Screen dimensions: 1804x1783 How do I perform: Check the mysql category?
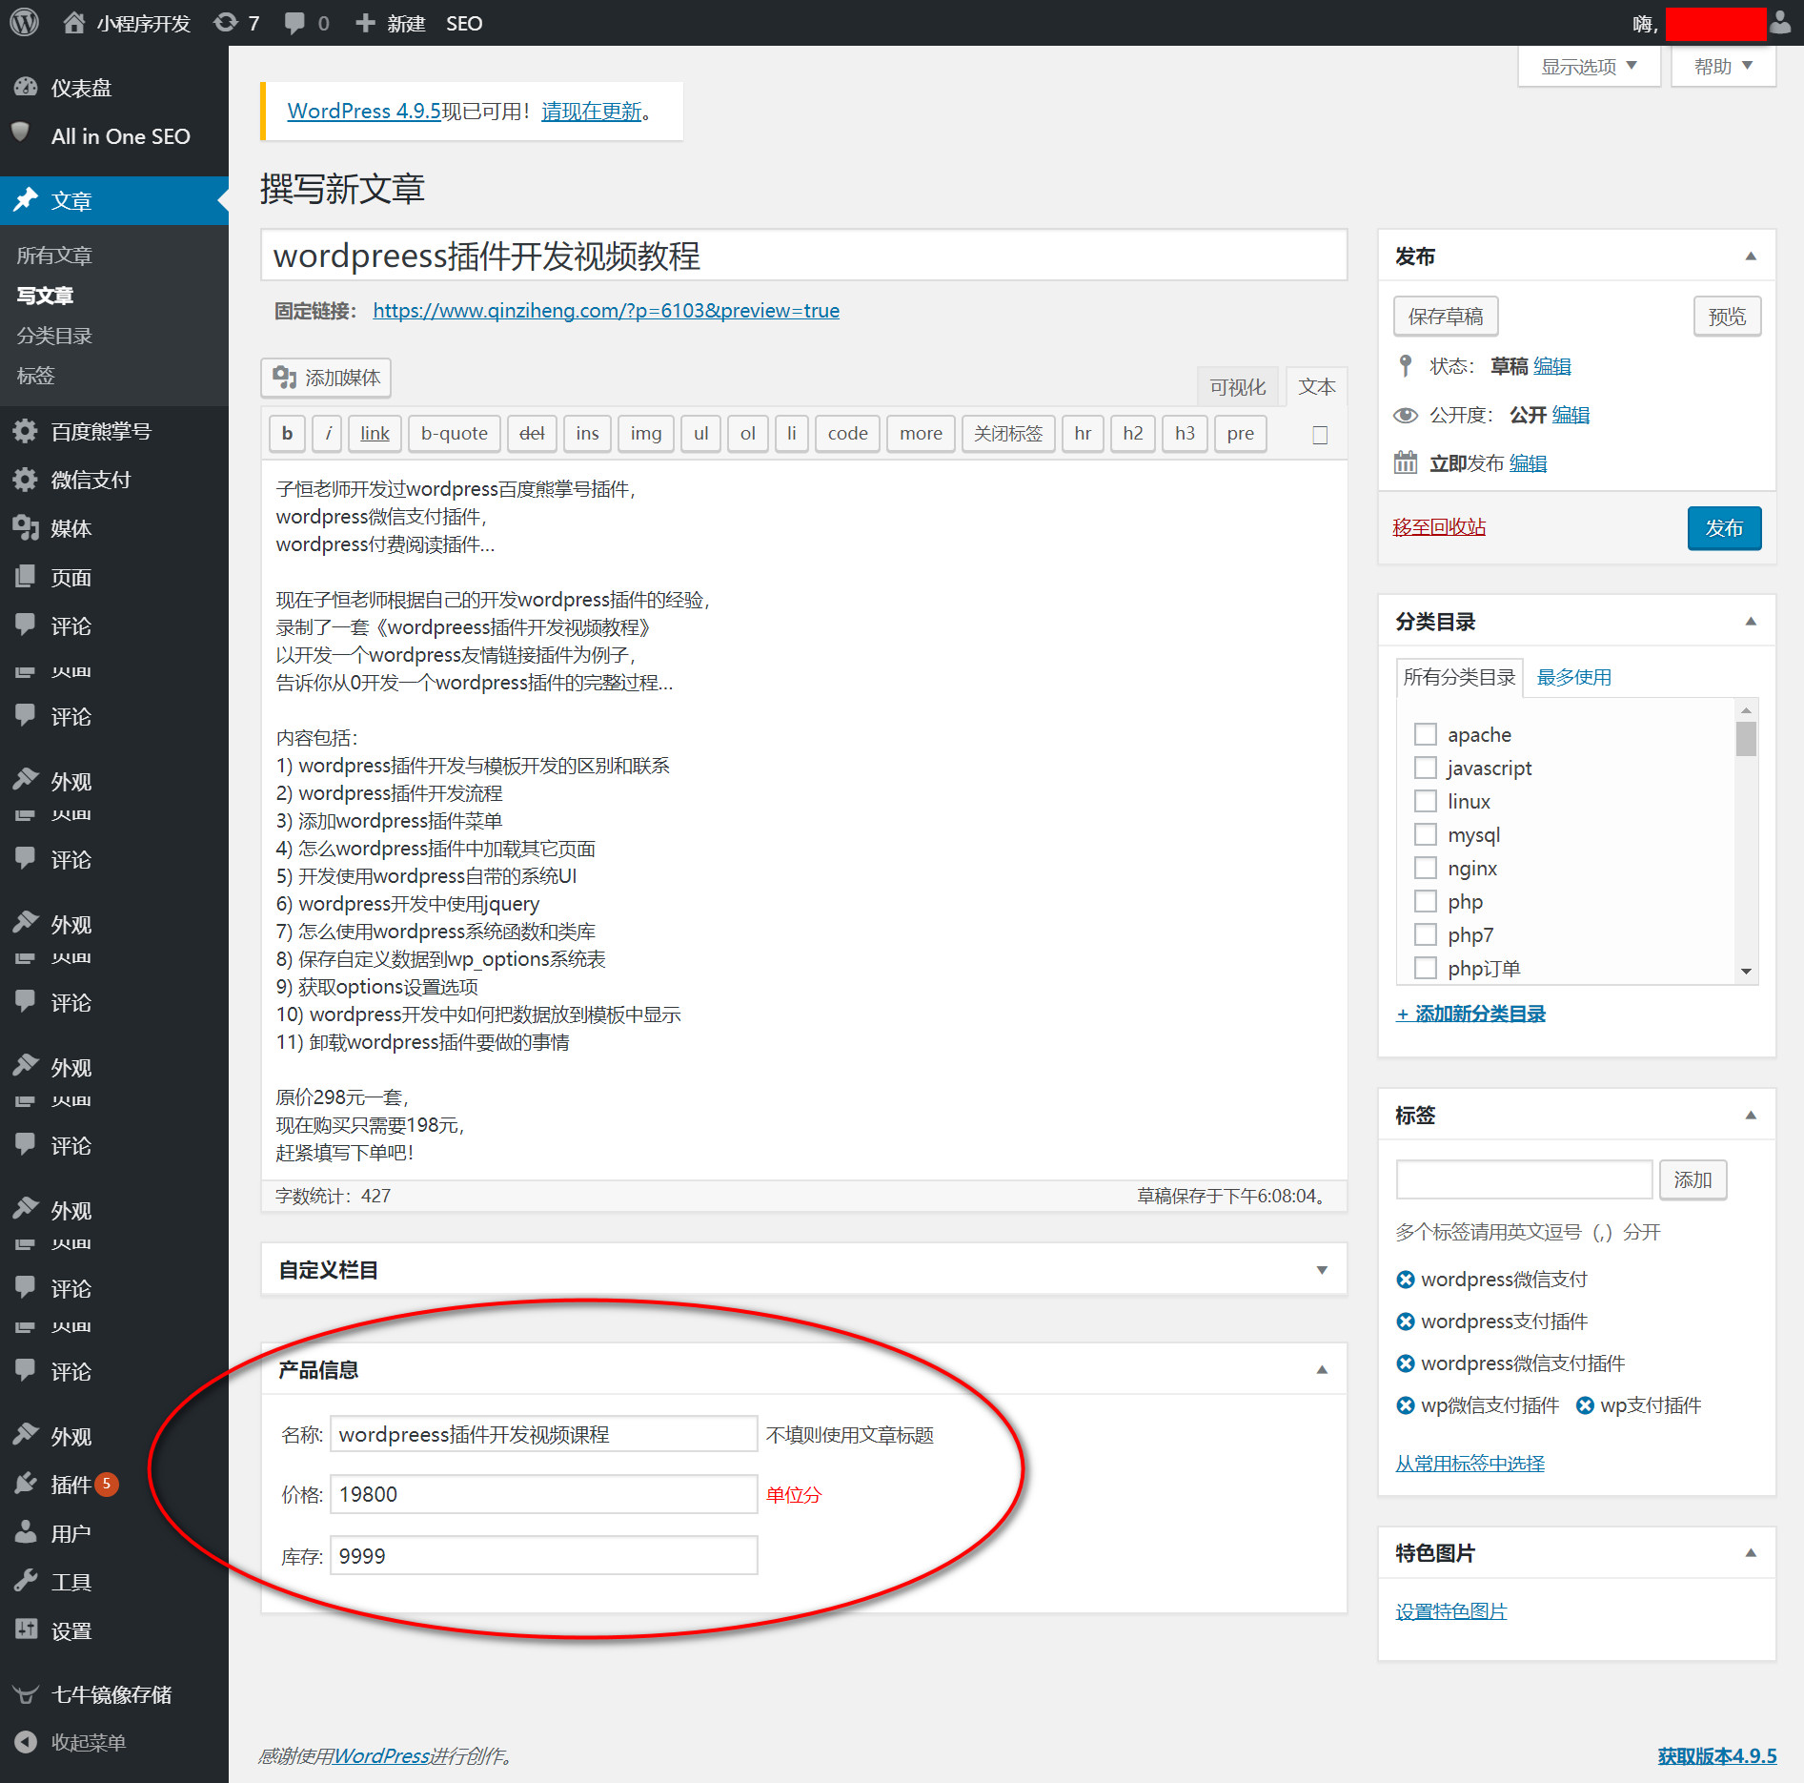click(1426, 834)
